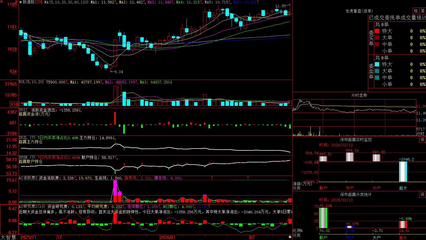Click the 大智慧 logo in the bottom-left

8,237
